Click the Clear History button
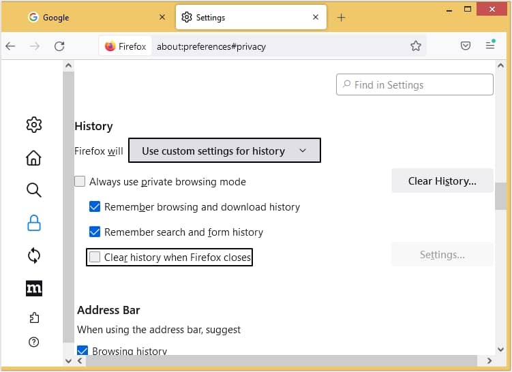Image resolution: width=512 pixels, height=372 pixels. (x=442, y=181)
